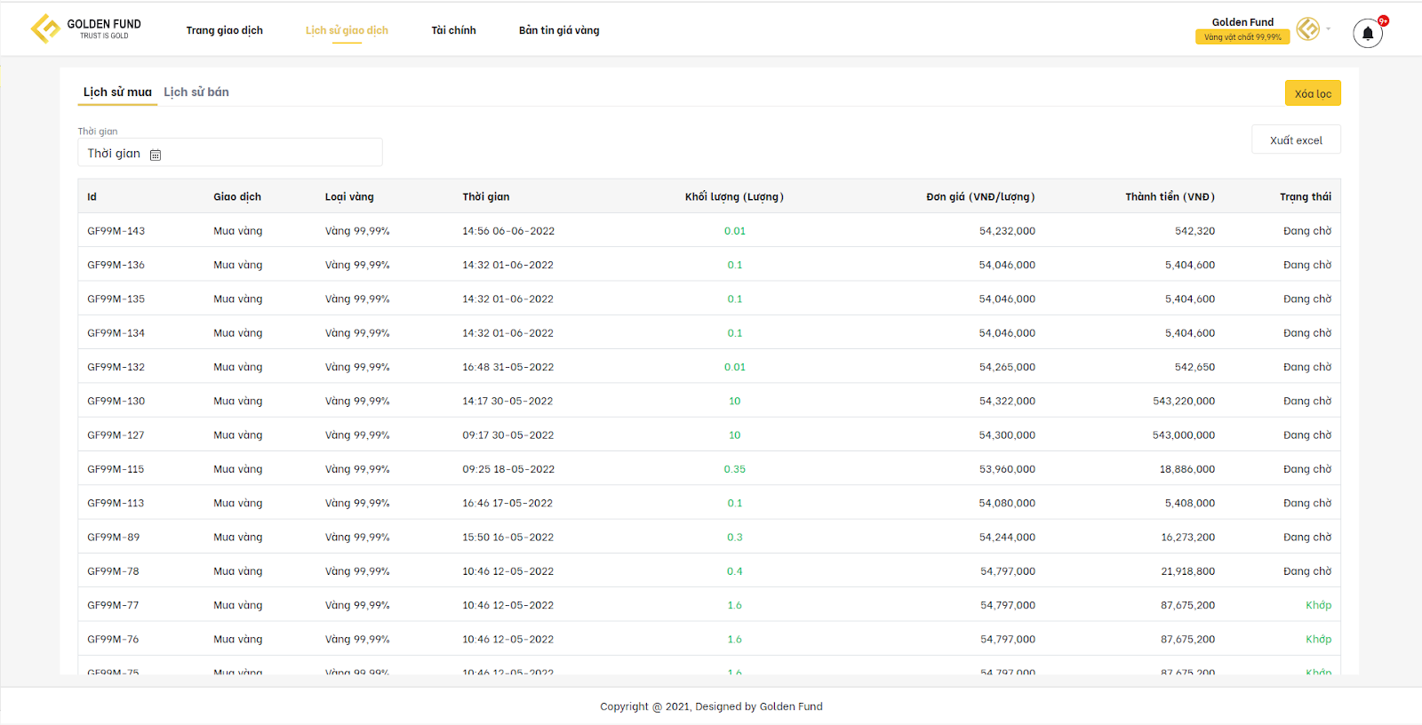Screen dimensions: 1422x725
Task: Click the Trạng thái column header
Action: point(1306,197)
